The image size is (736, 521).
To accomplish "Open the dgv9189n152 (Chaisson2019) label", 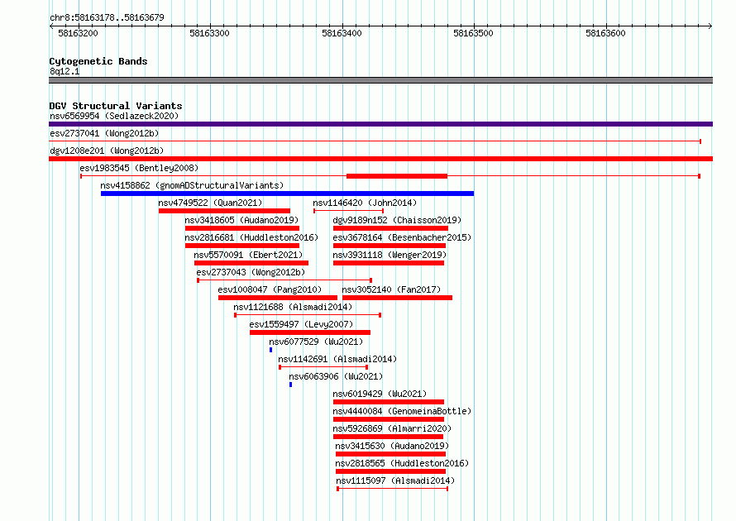I will (397, 220).
